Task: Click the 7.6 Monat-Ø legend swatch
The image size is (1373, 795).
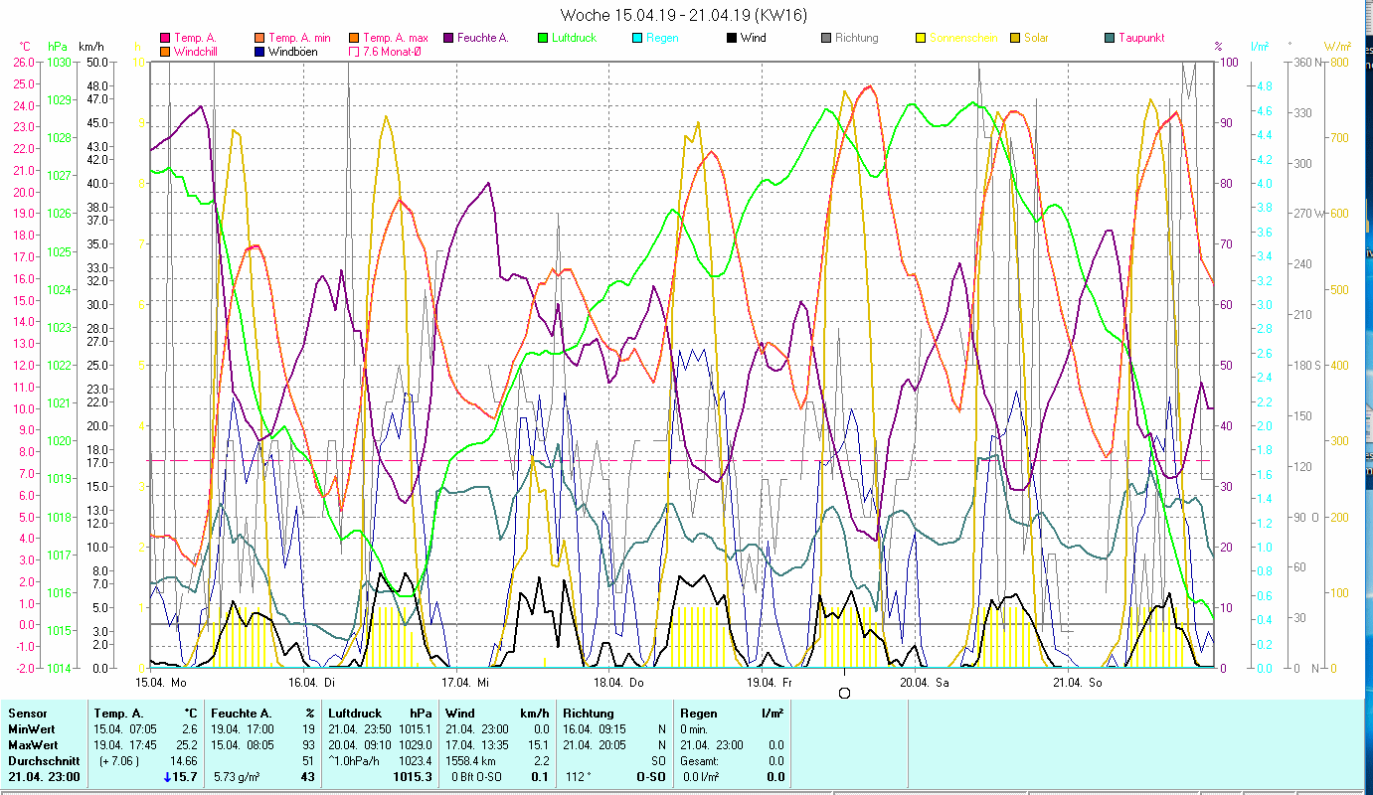Action: [x=354, y=51]
